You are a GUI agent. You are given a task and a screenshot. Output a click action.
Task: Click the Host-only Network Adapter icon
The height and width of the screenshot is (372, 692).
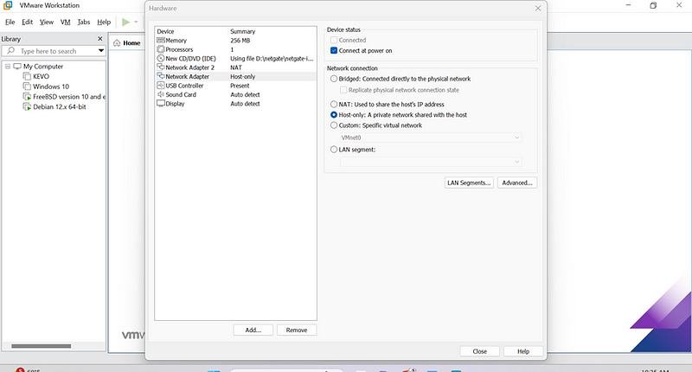click(x=161, y=76)
